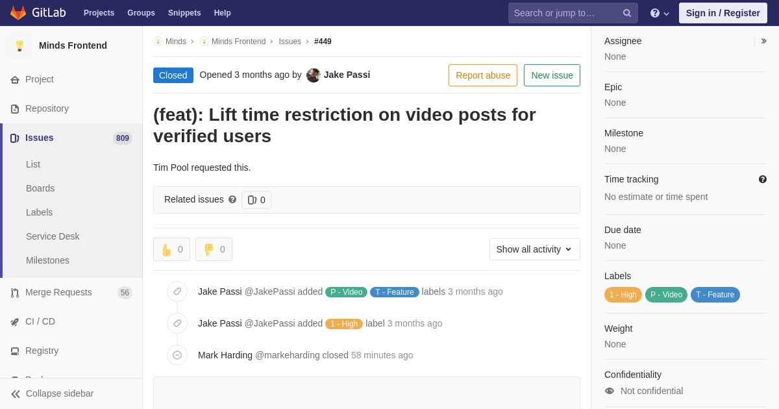779x409 pixels.
Task: Click the Repository file icon
Action: point(15,109)
